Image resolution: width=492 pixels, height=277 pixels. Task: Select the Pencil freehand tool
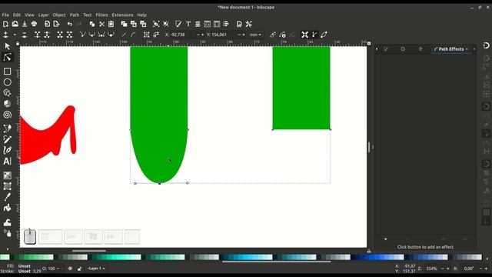7,139
